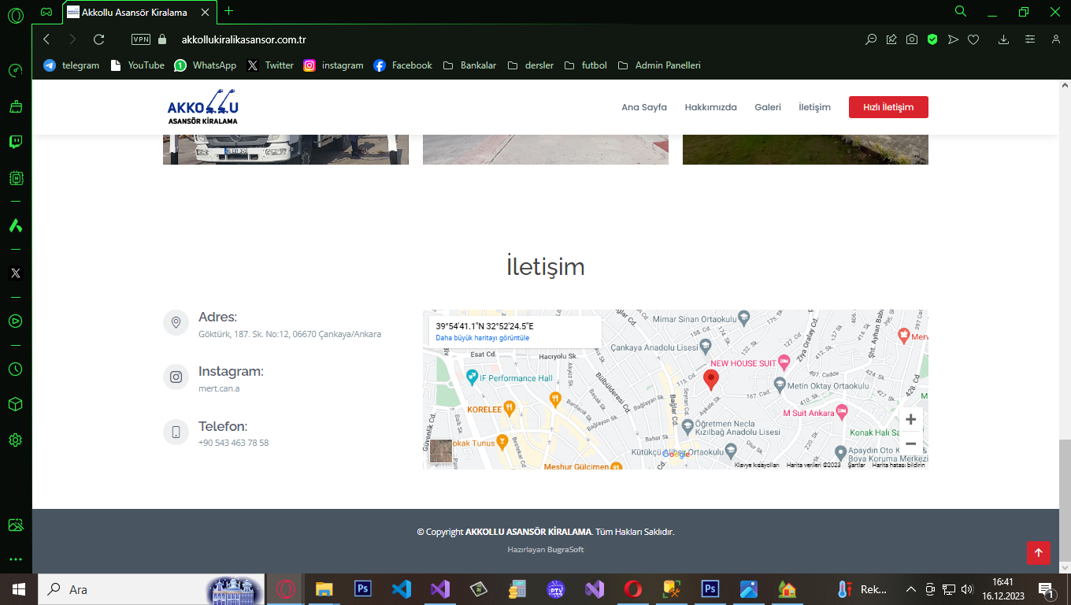Open the ad blocker shield icon
This screenshot has height=605, width=1071.
coord(932,39)
